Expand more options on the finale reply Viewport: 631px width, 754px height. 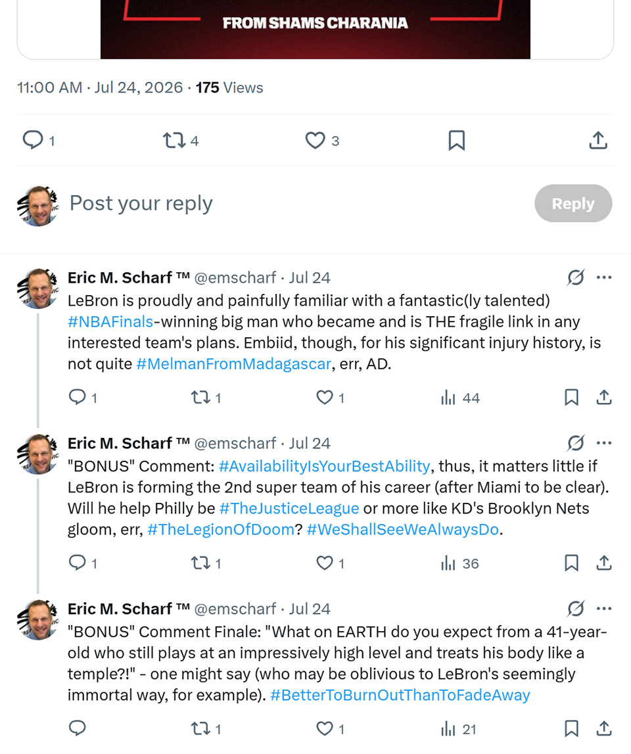tap(603, 608)
